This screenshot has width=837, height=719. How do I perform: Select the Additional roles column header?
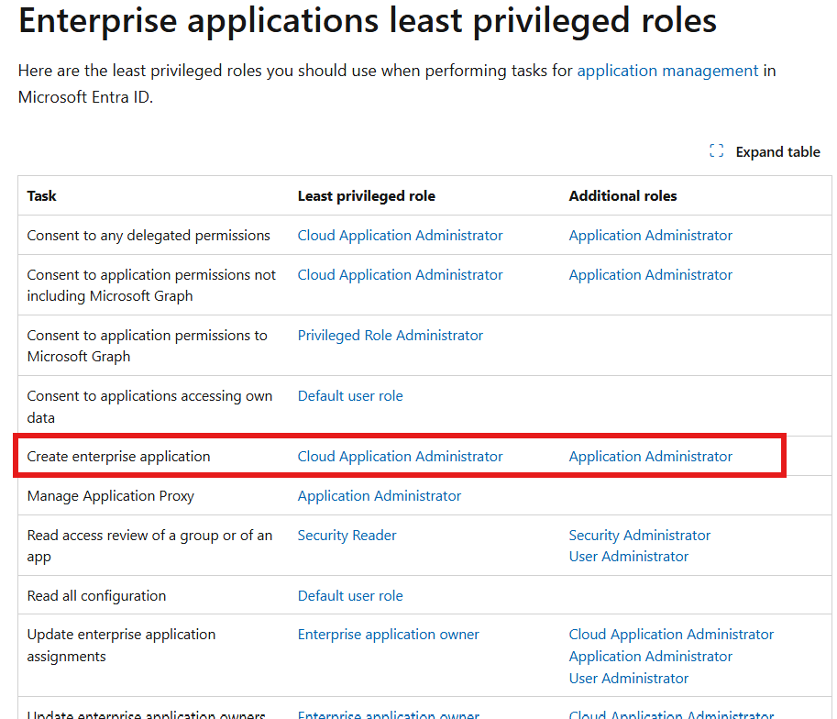click(x=622, y=196)
